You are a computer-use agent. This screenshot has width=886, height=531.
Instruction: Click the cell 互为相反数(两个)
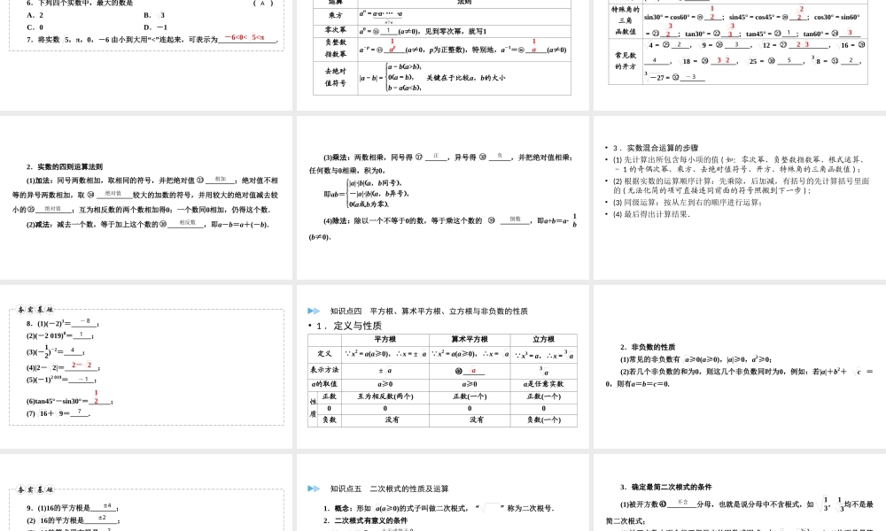pyautogui.click(x=385, y=396)
